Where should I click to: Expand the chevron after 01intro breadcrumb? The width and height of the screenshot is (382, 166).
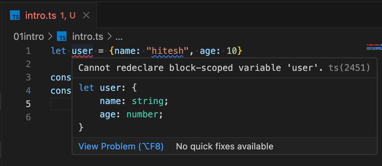point(51,37)
